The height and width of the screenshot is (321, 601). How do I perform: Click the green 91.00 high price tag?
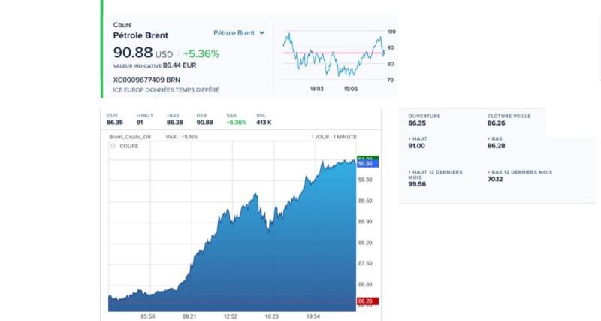367,159
